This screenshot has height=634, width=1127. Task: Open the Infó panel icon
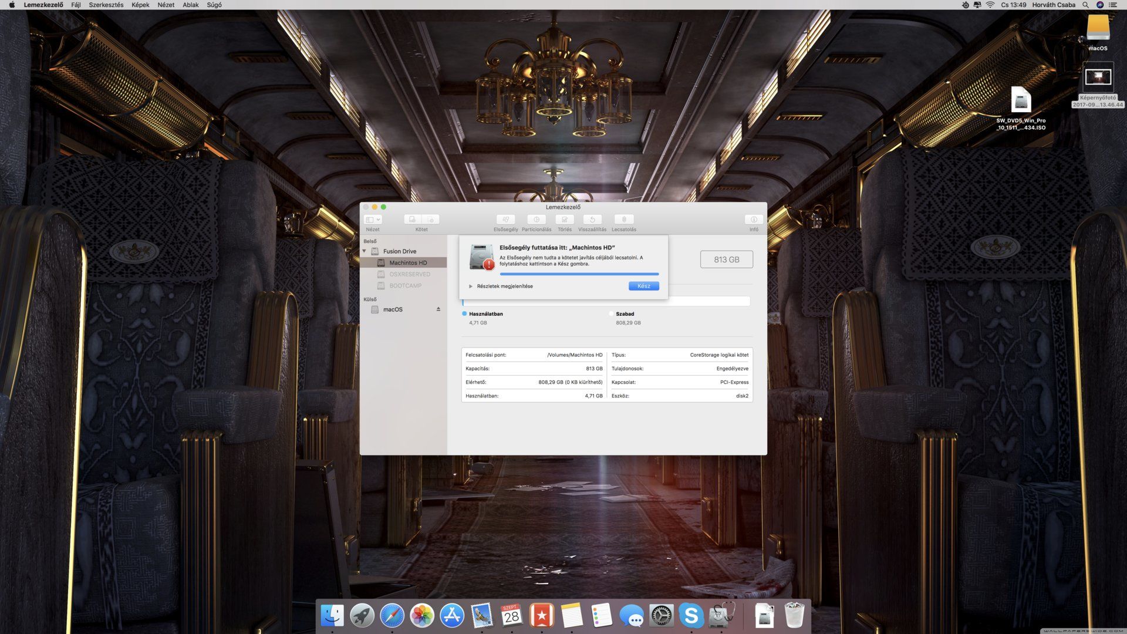coord(753,220)
